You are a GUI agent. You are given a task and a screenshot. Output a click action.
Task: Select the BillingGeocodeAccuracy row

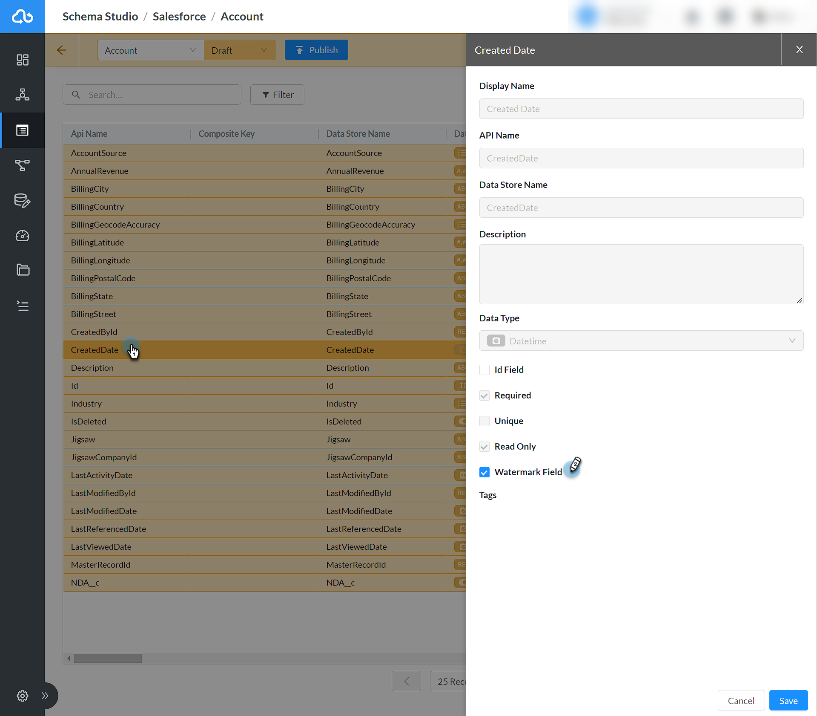coord(264,225)
